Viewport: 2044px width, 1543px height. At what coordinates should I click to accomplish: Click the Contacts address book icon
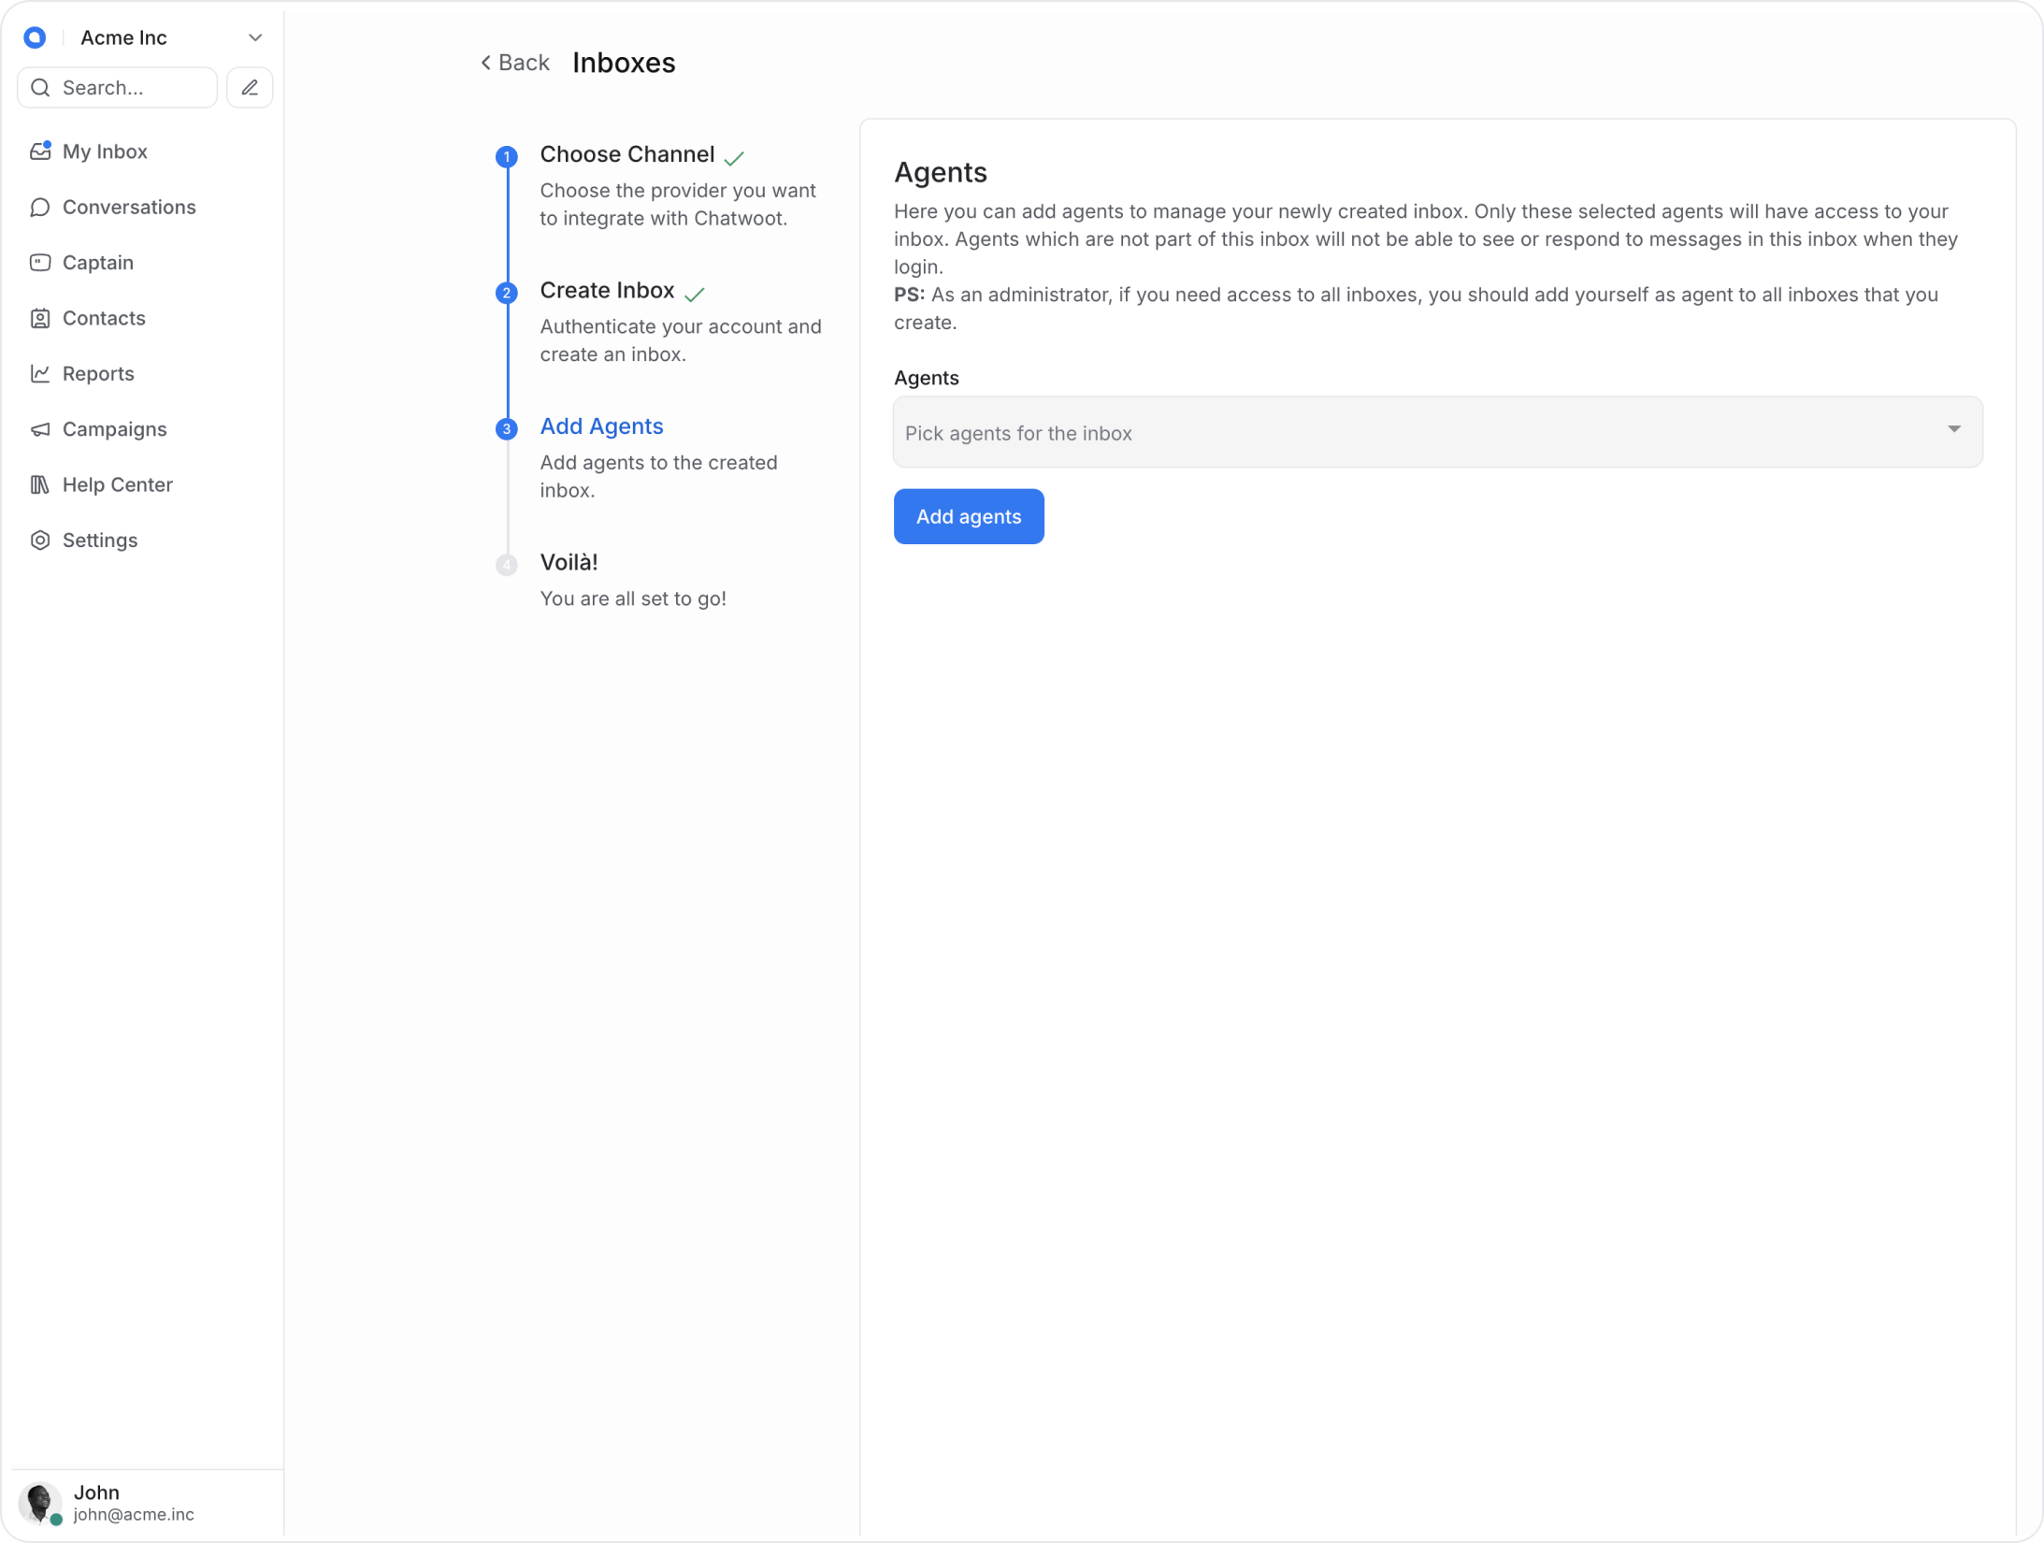[x=39, y=319]
